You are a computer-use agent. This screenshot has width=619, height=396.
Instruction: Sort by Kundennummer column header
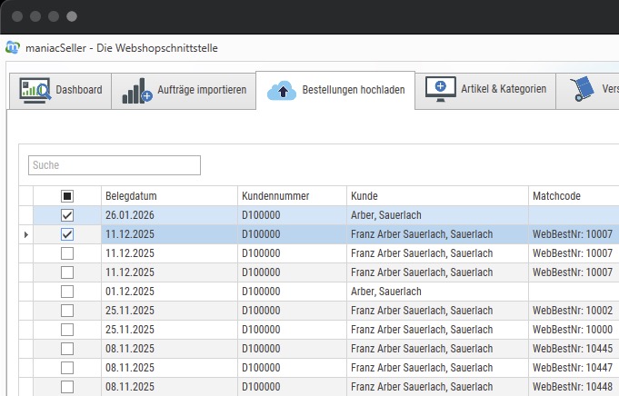(x=291, y=196)
